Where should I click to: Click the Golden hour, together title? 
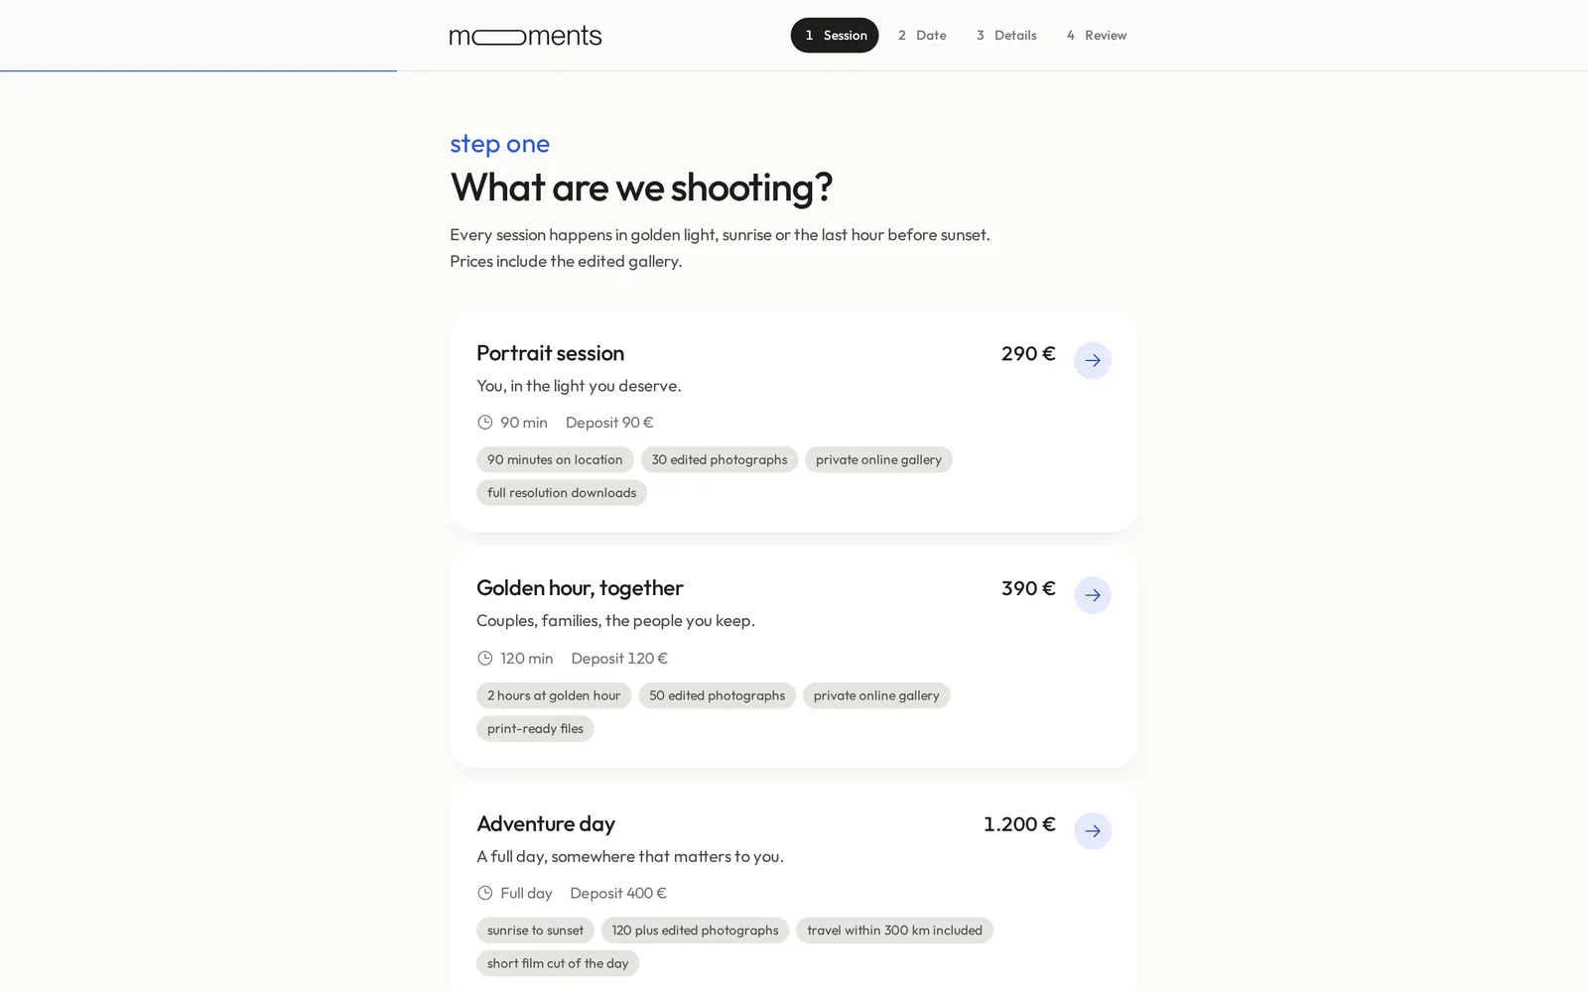coord(580,588)
